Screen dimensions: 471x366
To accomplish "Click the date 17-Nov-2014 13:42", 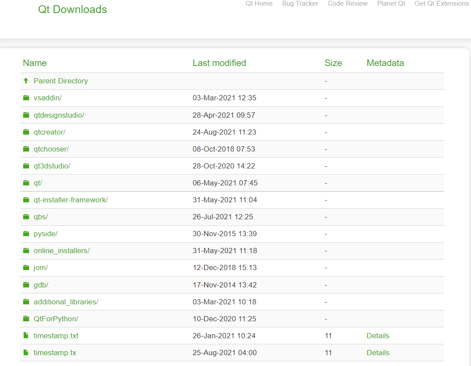I will click(x=225, y=285).
